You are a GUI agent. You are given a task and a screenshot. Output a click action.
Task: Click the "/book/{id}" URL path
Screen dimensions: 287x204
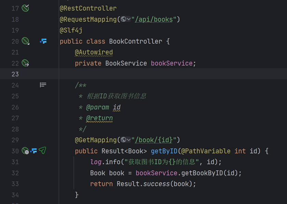[154, 140]
